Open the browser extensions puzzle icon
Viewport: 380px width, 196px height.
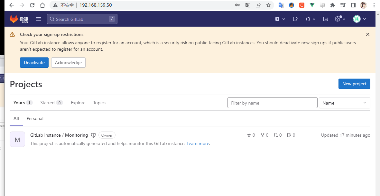tap(333, 5)
